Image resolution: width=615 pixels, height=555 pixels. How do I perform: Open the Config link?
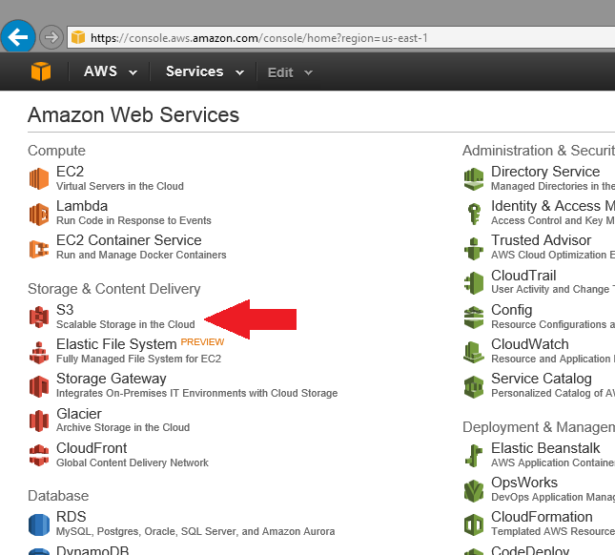click(x=511, y=310)
